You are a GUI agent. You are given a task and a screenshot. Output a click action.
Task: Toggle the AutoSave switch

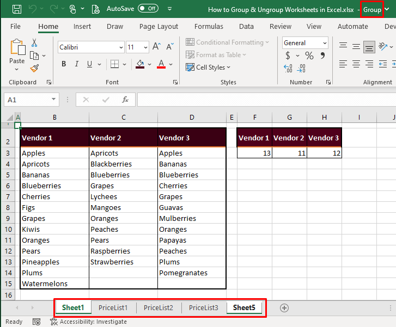pyautogui.click(x=148, y=9)
